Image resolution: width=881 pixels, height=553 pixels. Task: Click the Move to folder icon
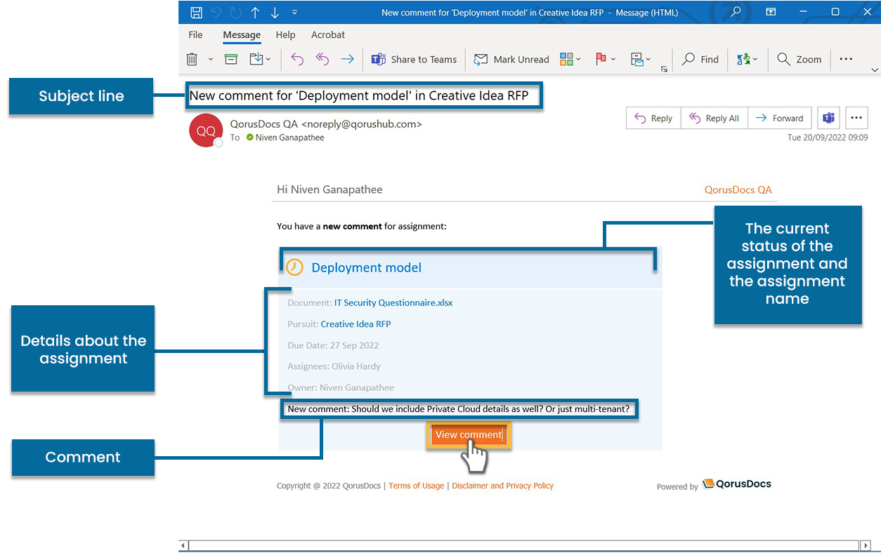256,60
